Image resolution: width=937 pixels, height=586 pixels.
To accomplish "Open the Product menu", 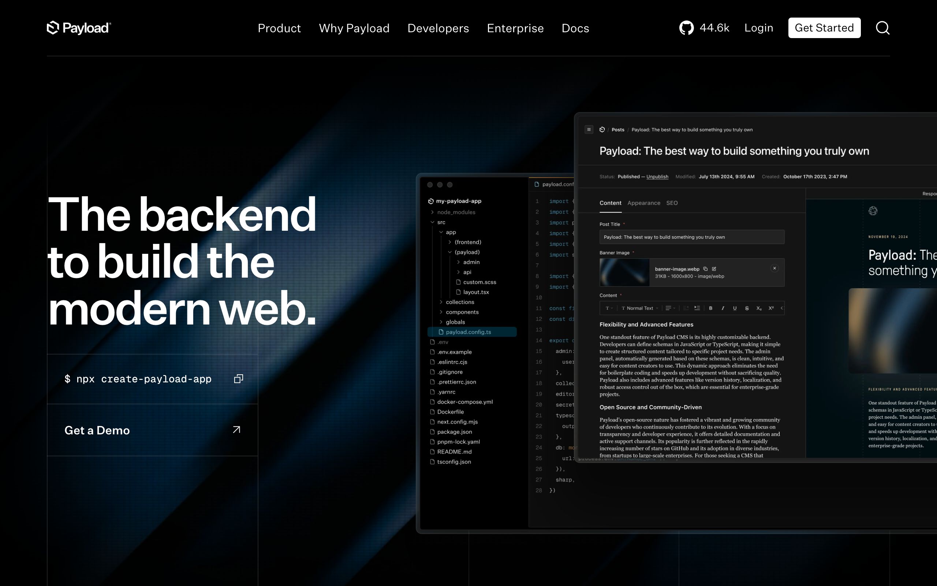I will point(279,28).
